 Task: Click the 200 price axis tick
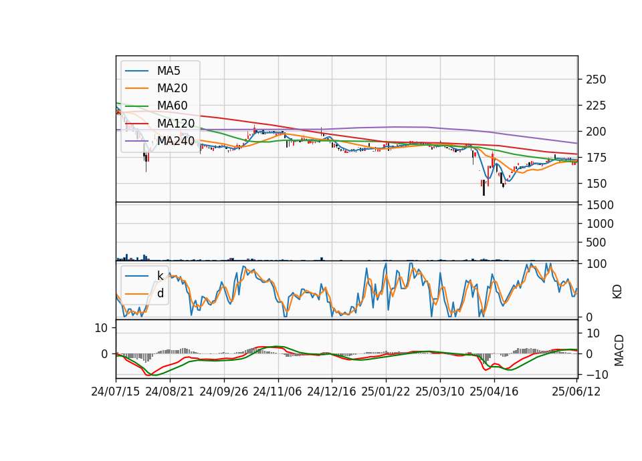(x=596, y=132)
